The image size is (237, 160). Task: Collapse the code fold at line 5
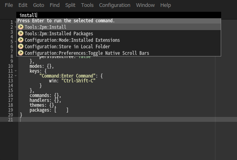tap(15, 41)
